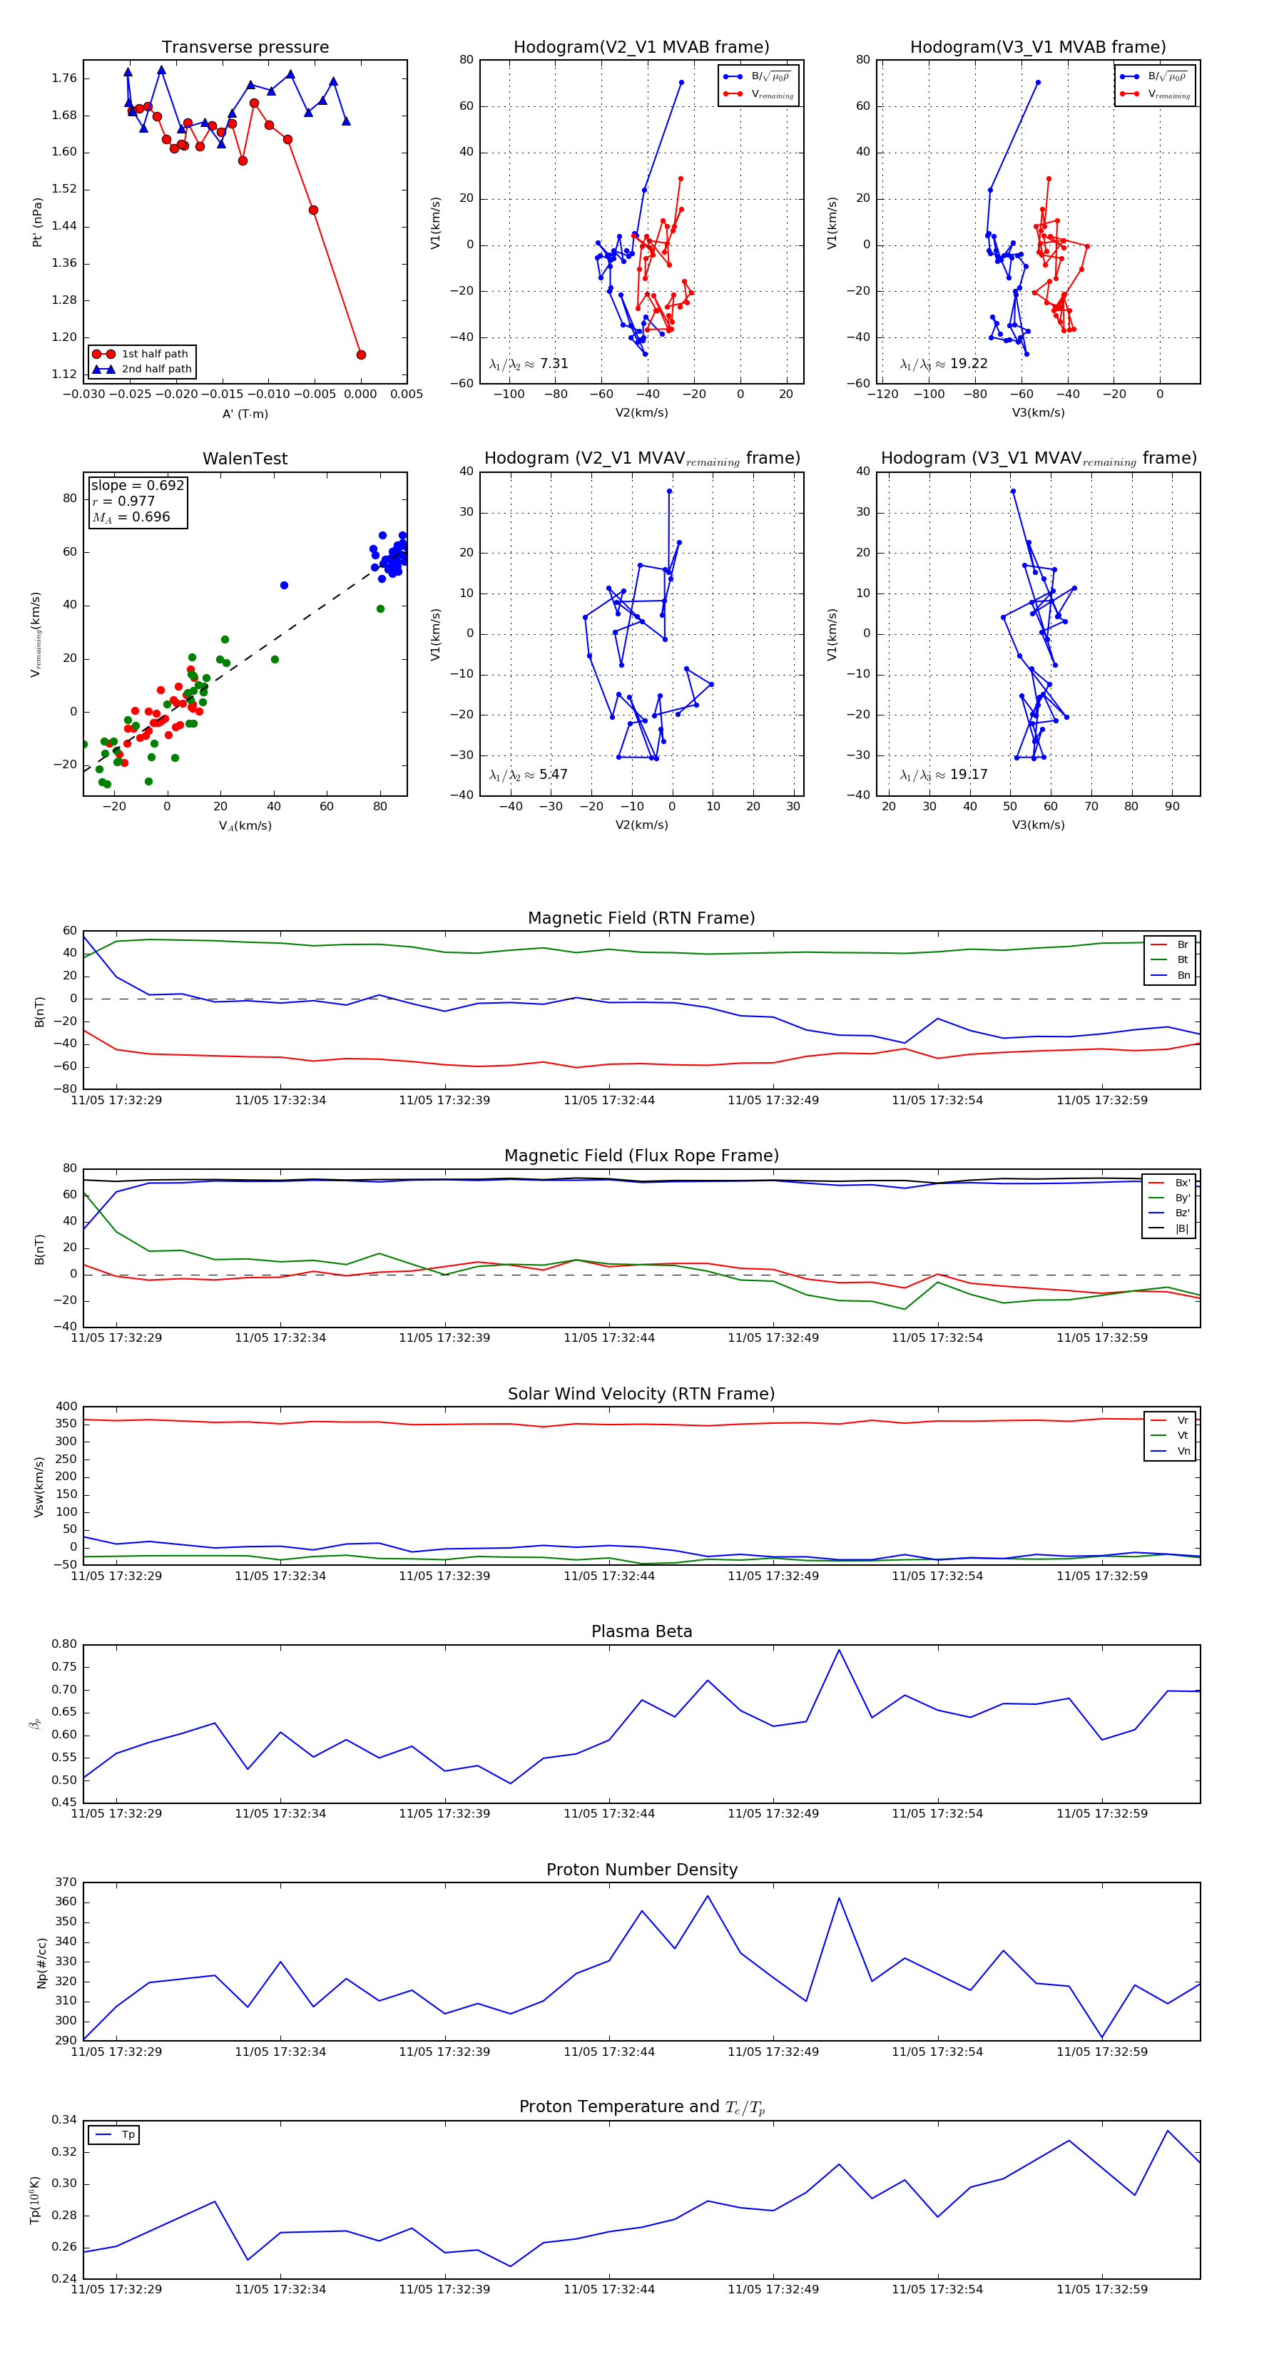Select the 'Hodogram(V3_V1 MVAB frame)' title
Viewport: 1284px width, 2354px height.
[x=1038, y=48]
